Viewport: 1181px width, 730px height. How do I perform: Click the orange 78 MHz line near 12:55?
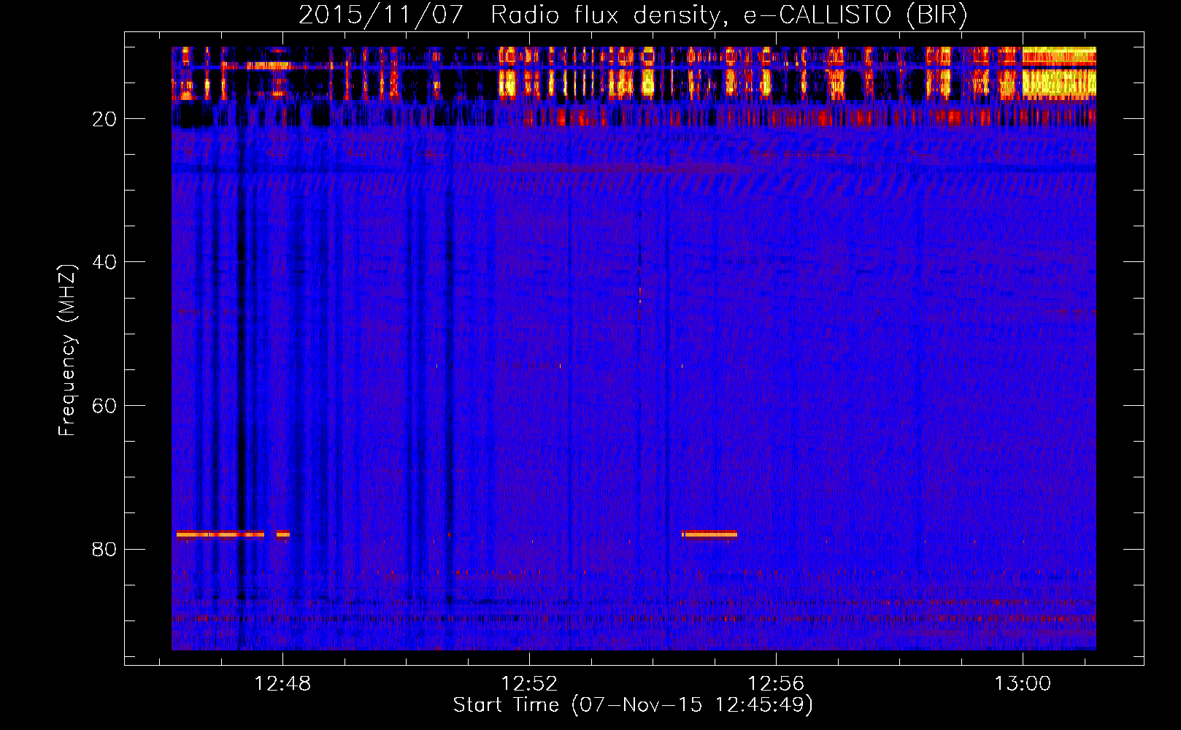[x=709, y=534]
